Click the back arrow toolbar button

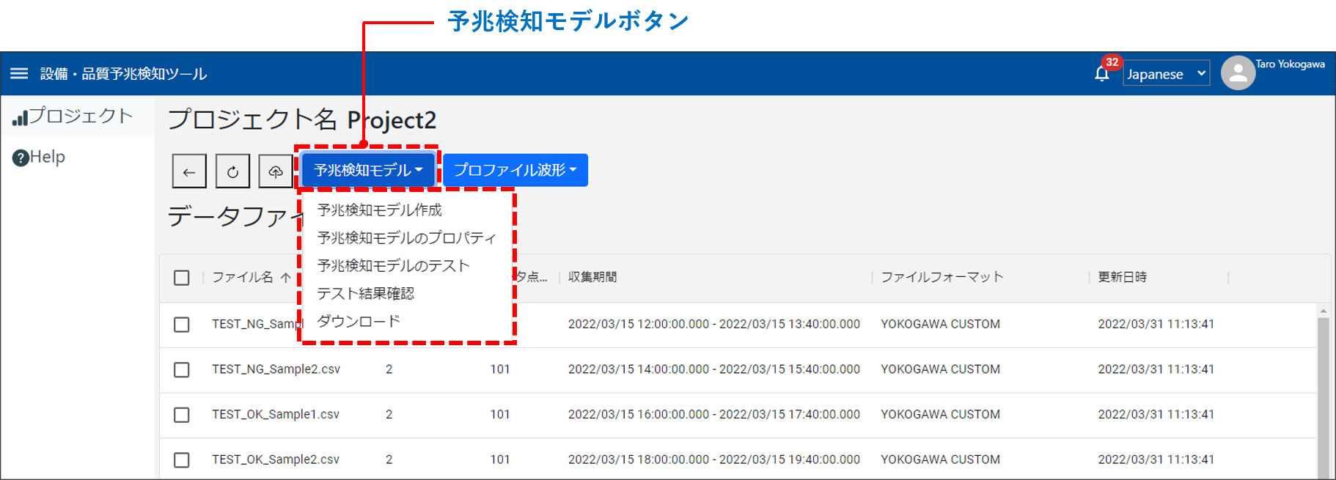189,171
